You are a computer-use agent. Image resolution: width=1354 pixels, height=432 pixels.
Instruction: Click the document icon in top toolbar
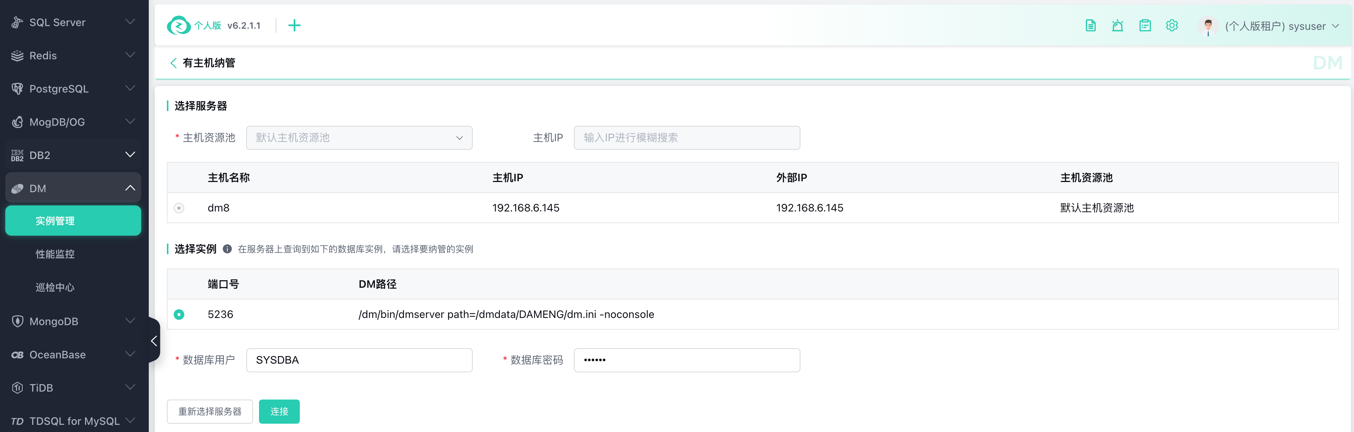(x=1090, y=25)
